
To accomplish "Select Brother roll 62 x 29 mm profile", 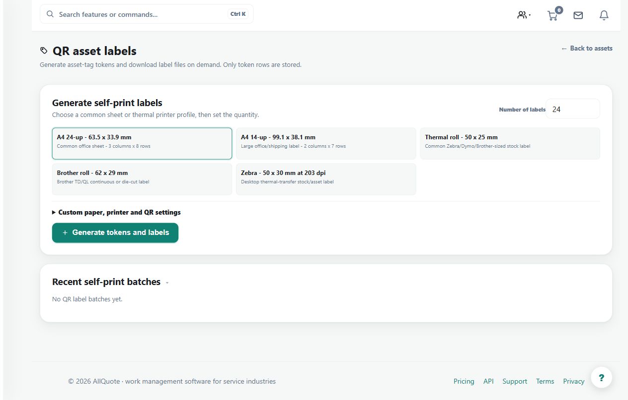I will coord(142,179).
